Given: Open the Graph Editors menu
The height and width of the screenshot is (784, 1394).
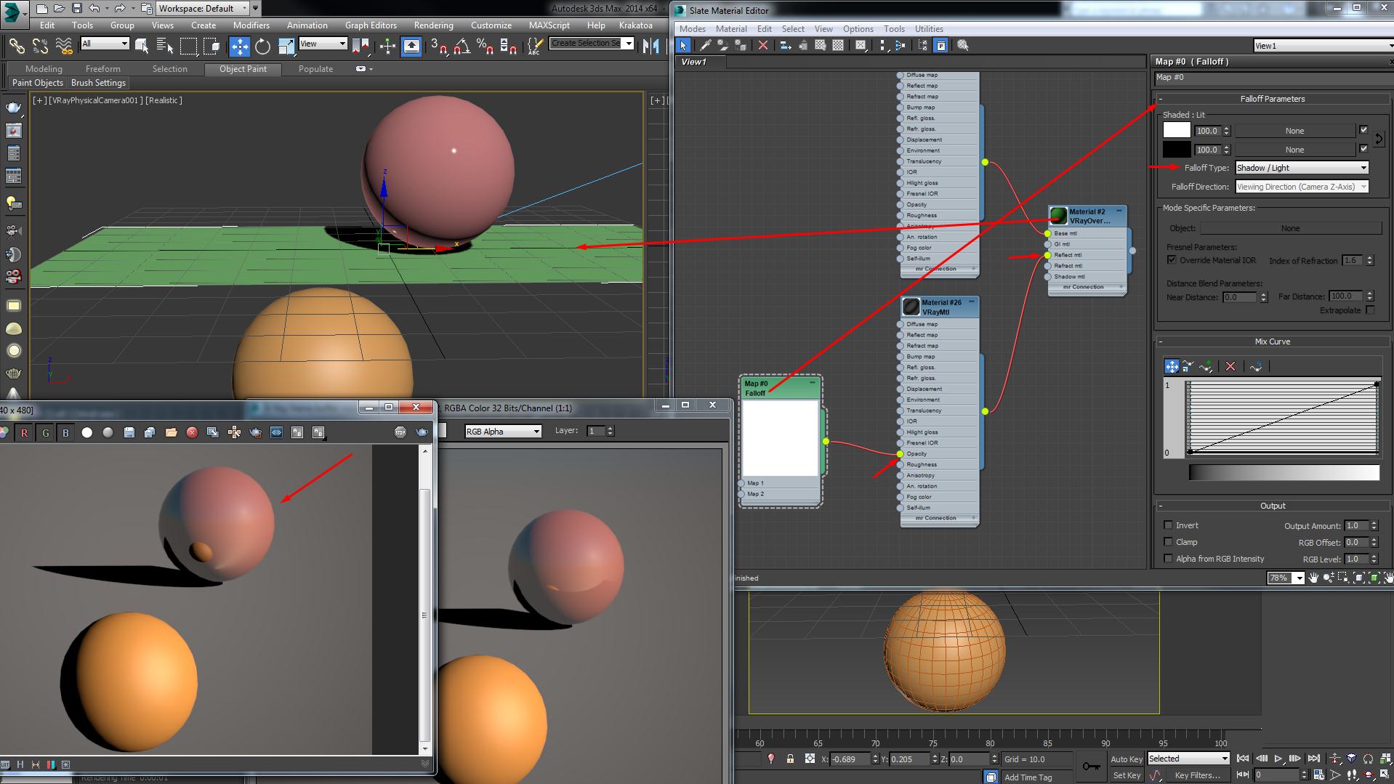Looking at the screenshot, I should 371,25.
